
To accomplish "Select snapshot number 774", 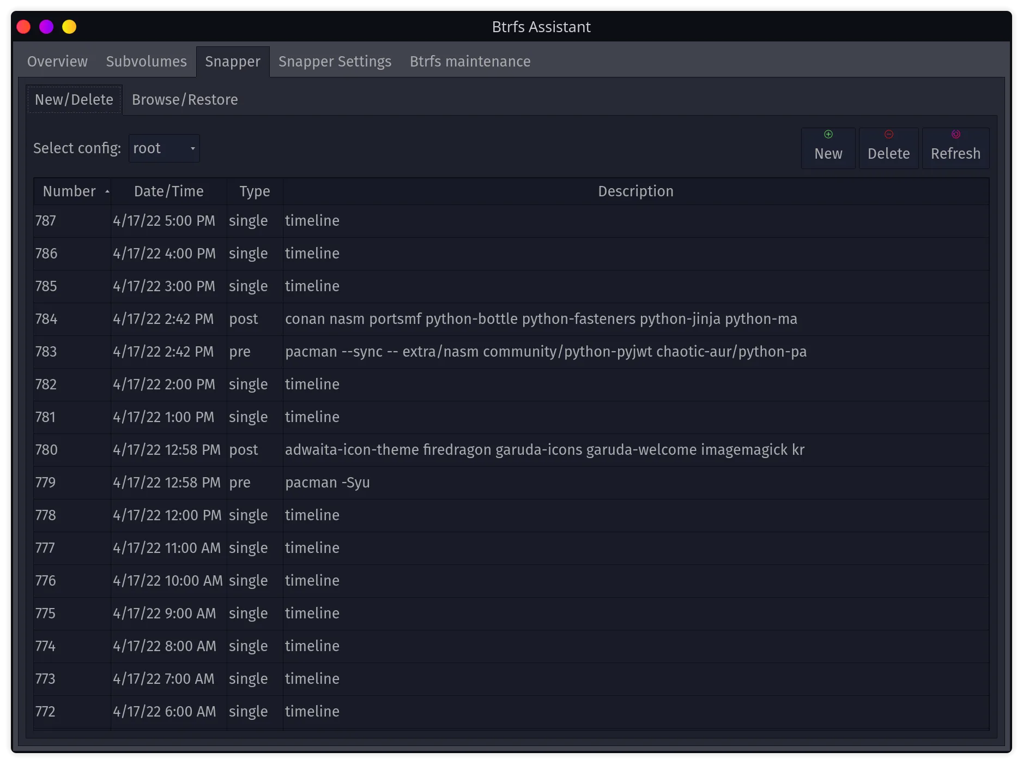I will (x=72, y=646).
